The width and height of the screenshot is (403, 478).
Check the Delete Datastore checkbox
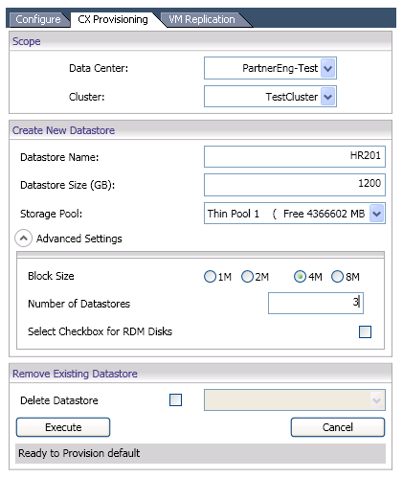[x=175, y=399]
